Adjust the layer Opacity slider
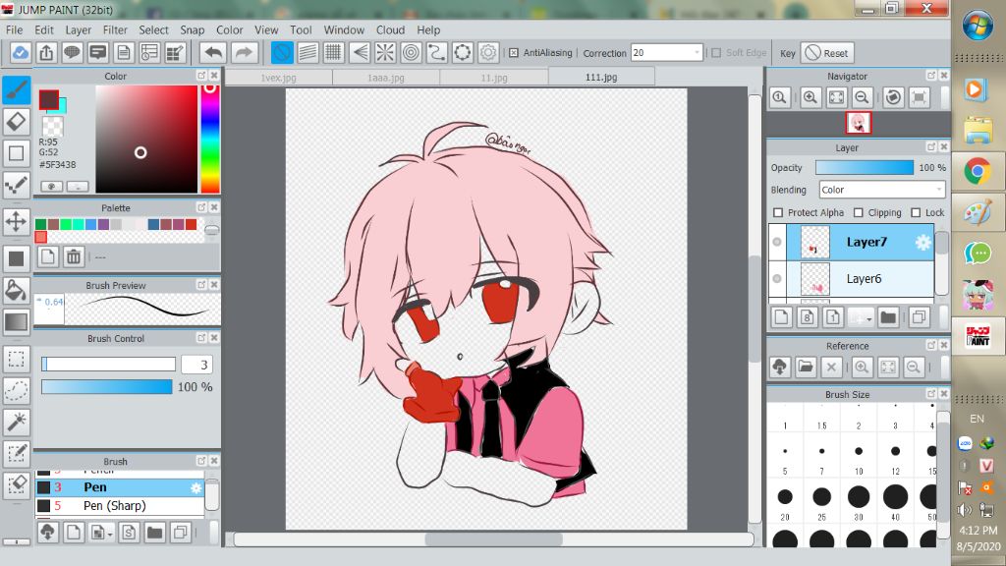This screenshot has height=566, width=1006. [865, 167]
